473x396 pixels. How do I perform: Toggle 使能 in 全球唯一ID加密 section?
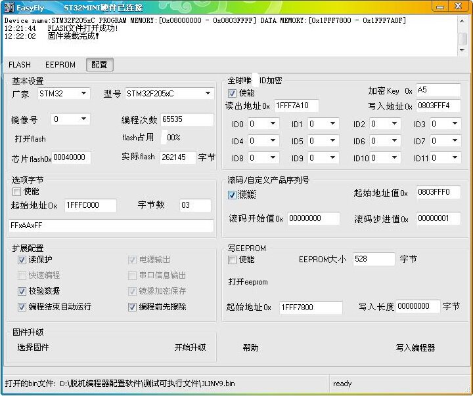pos(232,93)
